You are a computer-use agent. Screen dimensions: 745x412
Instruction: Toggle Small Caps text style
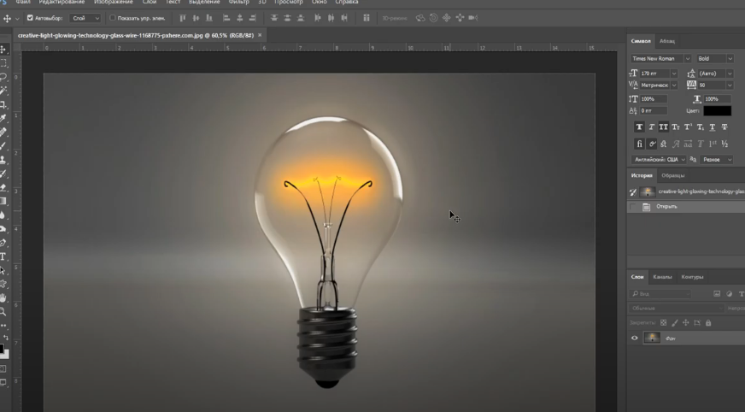click(x=676, y=127)
